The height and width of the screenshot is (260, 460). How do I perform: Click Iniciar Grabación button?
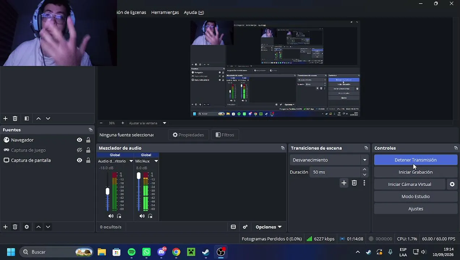[416, 172]
